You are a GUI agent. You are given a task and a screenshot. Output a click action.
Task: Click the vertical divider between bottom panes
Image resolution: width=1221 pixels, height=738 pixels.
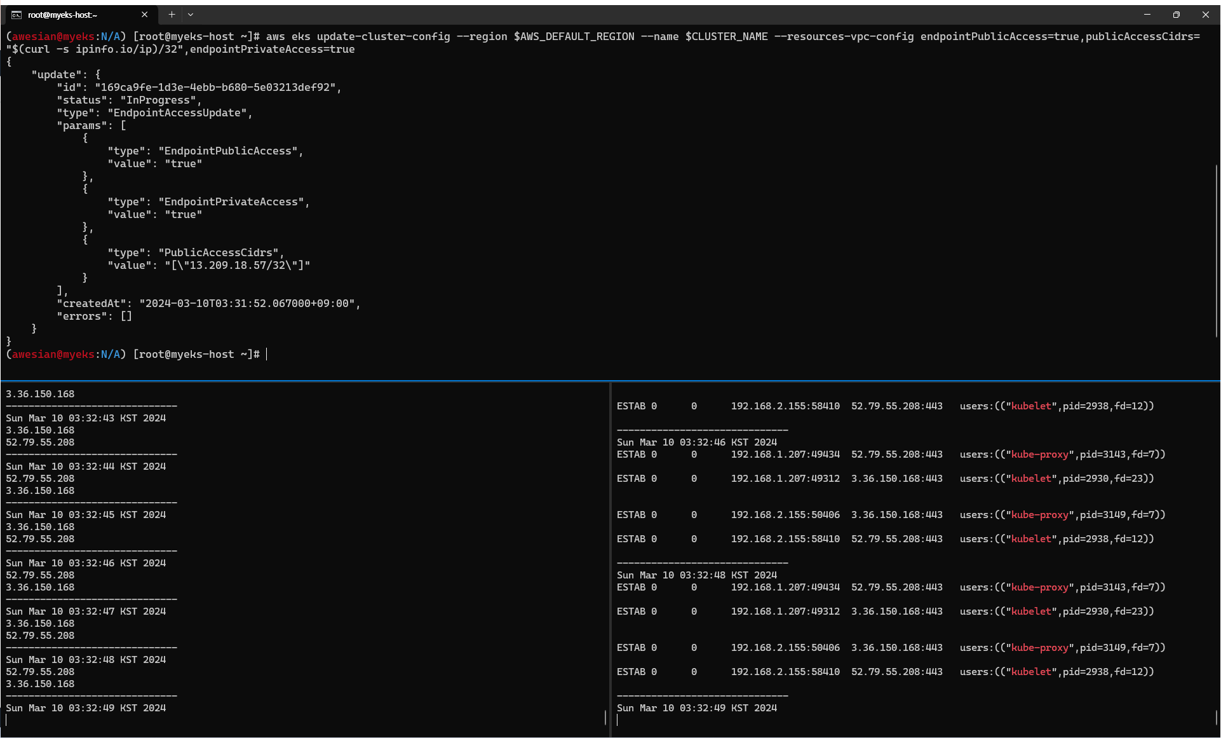[610, 559]
